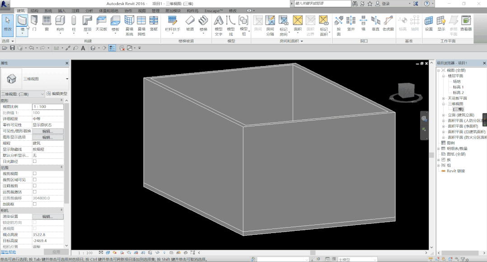Open the 结构 ribbon tab
Image resolution: width=487 pixels, height=262 pixels.
click(x=34, y=10)
